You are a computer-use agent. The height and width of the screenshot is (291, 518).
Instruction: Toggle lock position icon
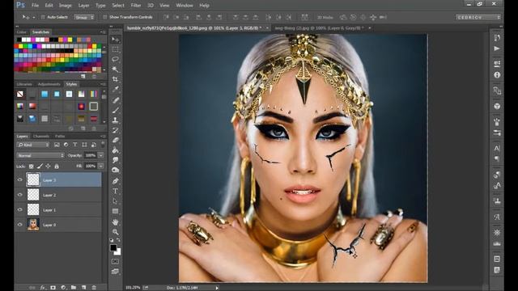48,167
